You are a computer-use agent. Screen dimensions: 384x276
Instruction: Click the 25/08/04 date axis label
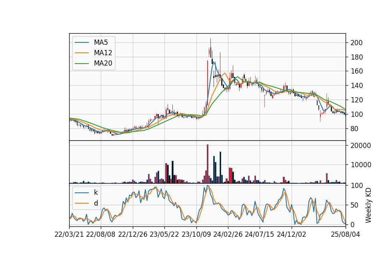click(x=346, y=234)
